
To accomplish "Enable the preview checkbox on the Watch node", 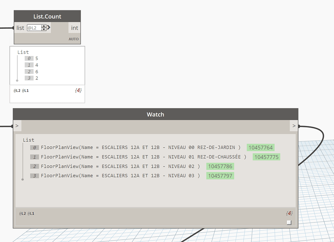I will click(289, 222).
